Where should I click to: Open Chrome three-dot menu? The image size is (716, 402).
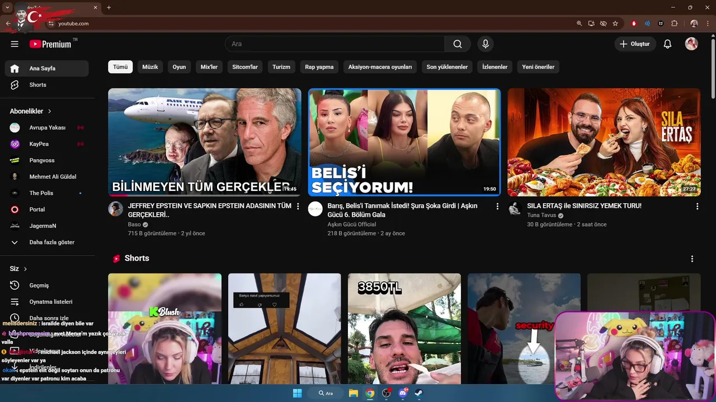pos(708,23)
